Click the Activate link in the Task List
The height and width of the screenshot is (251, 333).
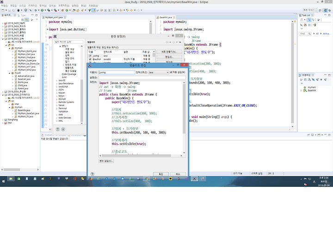pos(327,34)
